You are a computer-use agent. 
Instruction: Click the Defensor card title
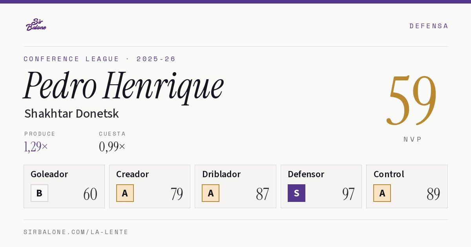pos(306,174)
